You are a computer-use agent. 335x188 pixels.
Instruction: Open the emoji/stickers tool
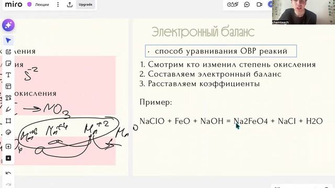coord(8,132)
